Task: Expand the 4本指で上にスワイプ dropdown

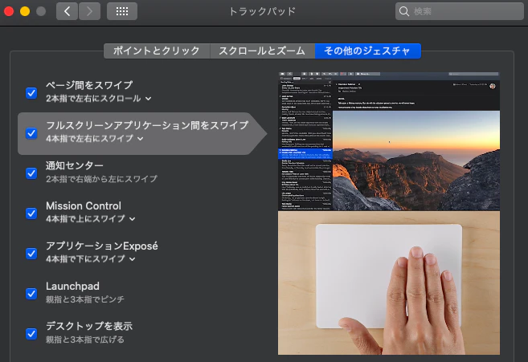Action: [91, 218]
